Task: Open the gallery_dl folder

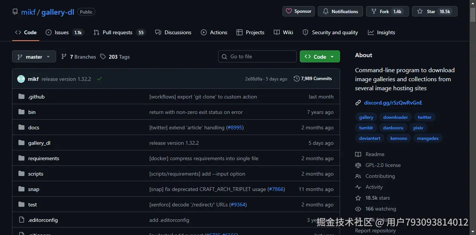Action: click(39, 143)
